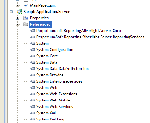
Task: Click the System.Data.DataSetExtensions reference icon
Action: (32, 69)
